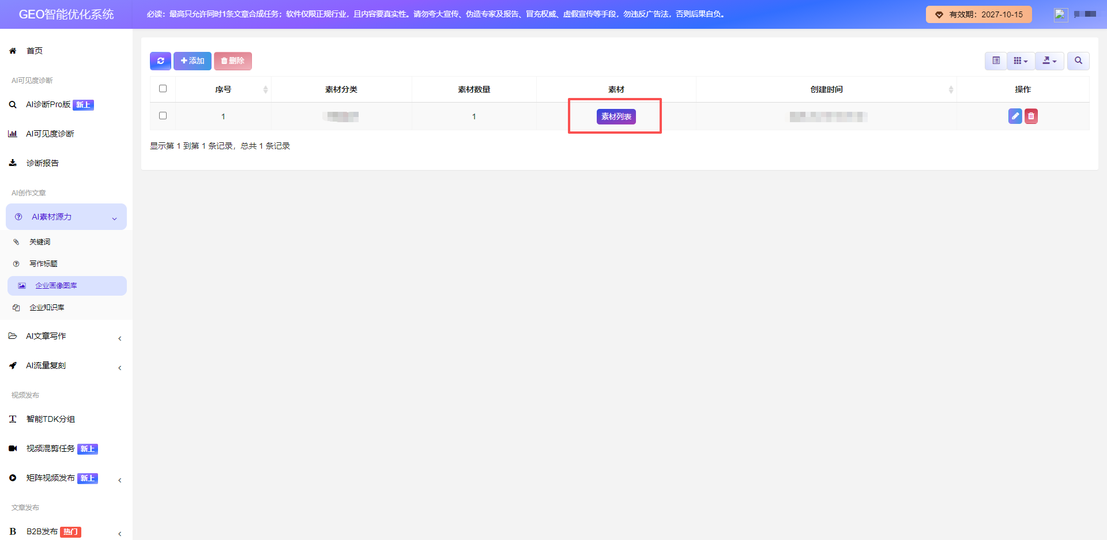
Task: Click the rocket icon beside AI流量复刻
Action: pos(13,365)
